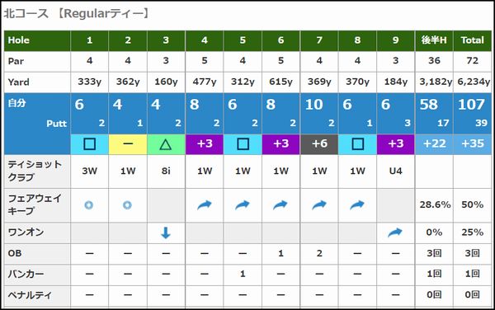This screenshot has width=495, height=310.
Task: Click the right-curve fairway arrow for hole 4
Action: [x=205, y=205]
